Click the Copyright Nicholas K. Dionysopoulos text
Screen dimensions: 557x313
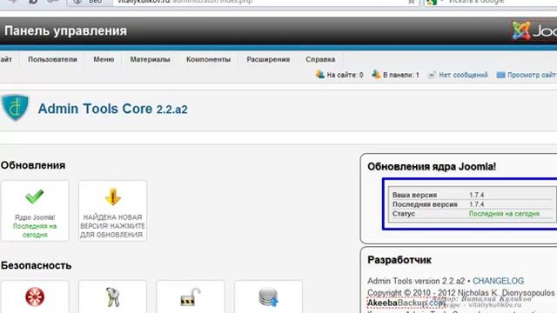(460, 293)
